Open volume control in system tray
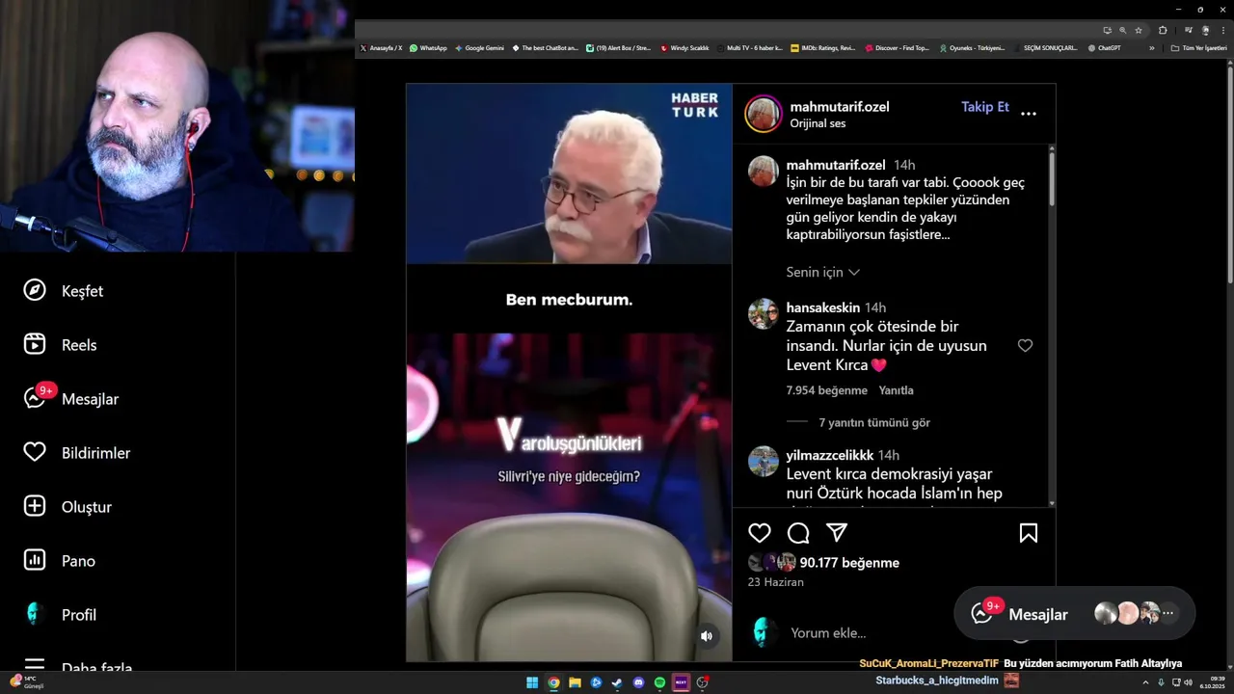Image resolution: width=1234 pixels, height=694 pixels. (x=1189, y=682)
